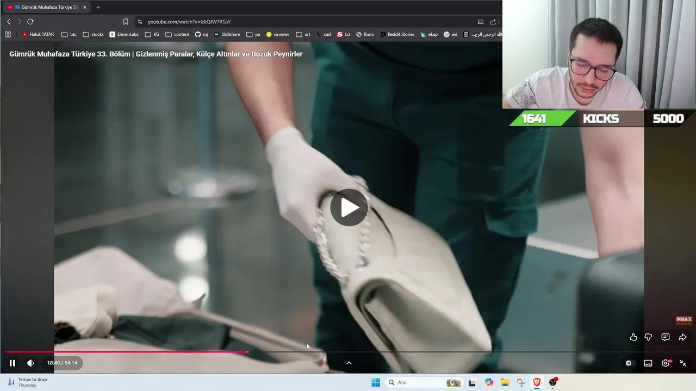Open the ElevenLabs bookmark

(x=124, y=34)
